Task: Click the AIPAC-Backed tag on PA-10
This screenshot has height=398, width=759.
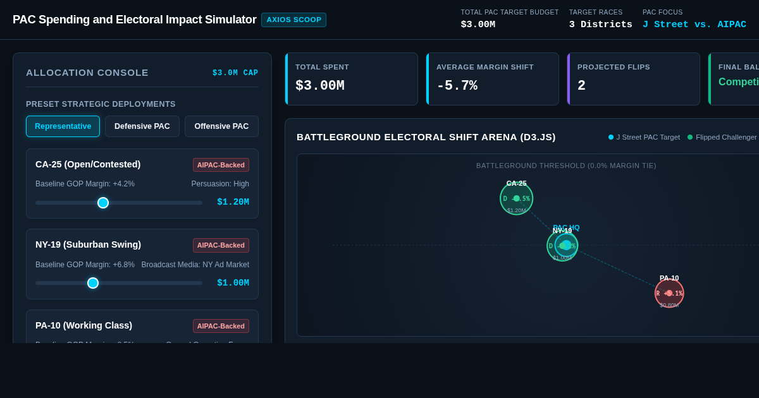Action: click(221, 326)
